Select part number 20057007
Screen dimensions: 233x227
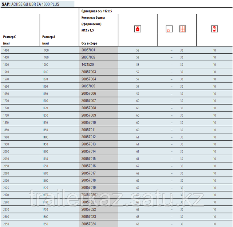coord(88,101)
